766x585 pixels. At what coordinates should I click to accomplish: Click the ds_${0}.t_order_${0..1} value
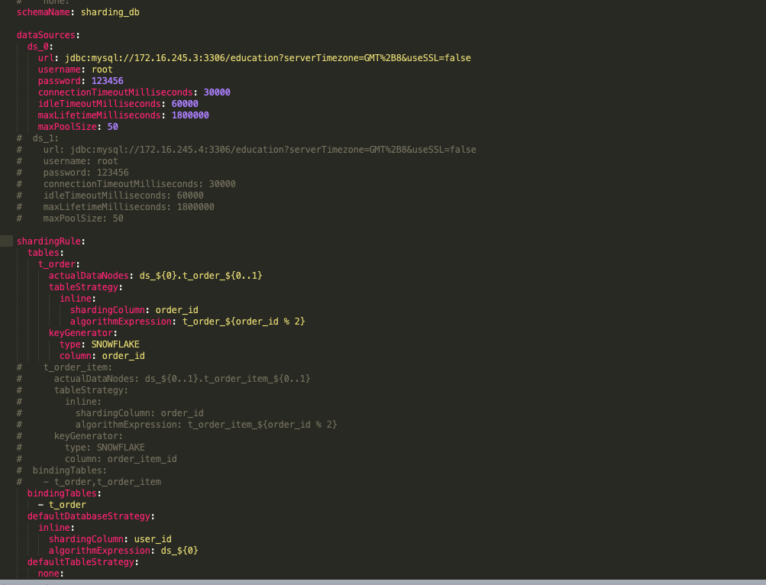201,276
